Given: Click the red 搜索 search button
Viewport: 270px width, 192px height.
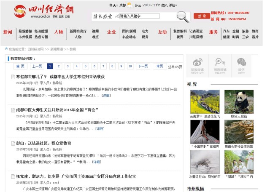Looking at the screenshot, I should [202, 16].
